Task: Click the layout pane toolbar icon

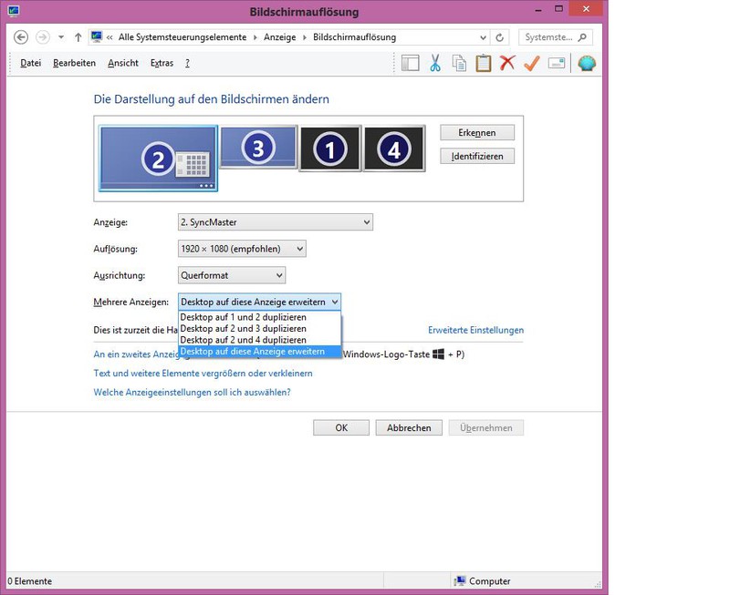Action: click(x=410, y=63)
